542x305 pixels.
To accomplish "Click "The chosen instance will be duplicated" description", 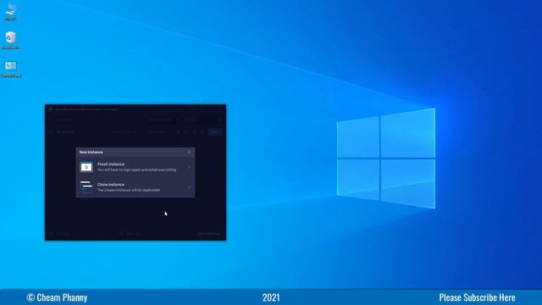I will click(x=129, y=190).
